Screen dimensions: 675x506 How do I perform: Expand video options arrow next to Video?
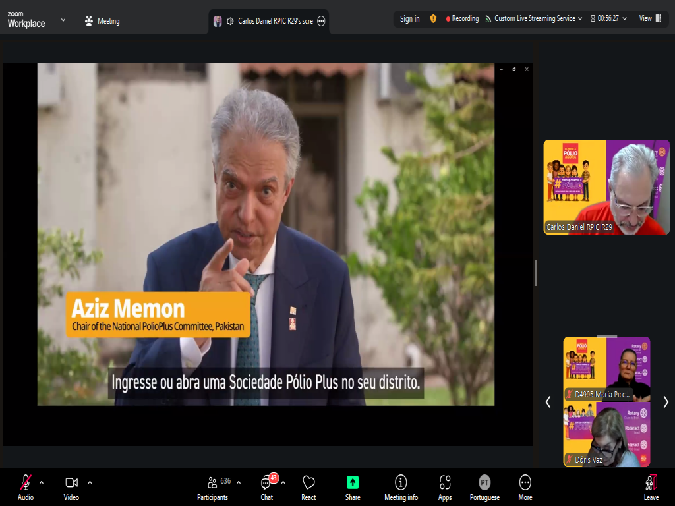click(90, 482)
